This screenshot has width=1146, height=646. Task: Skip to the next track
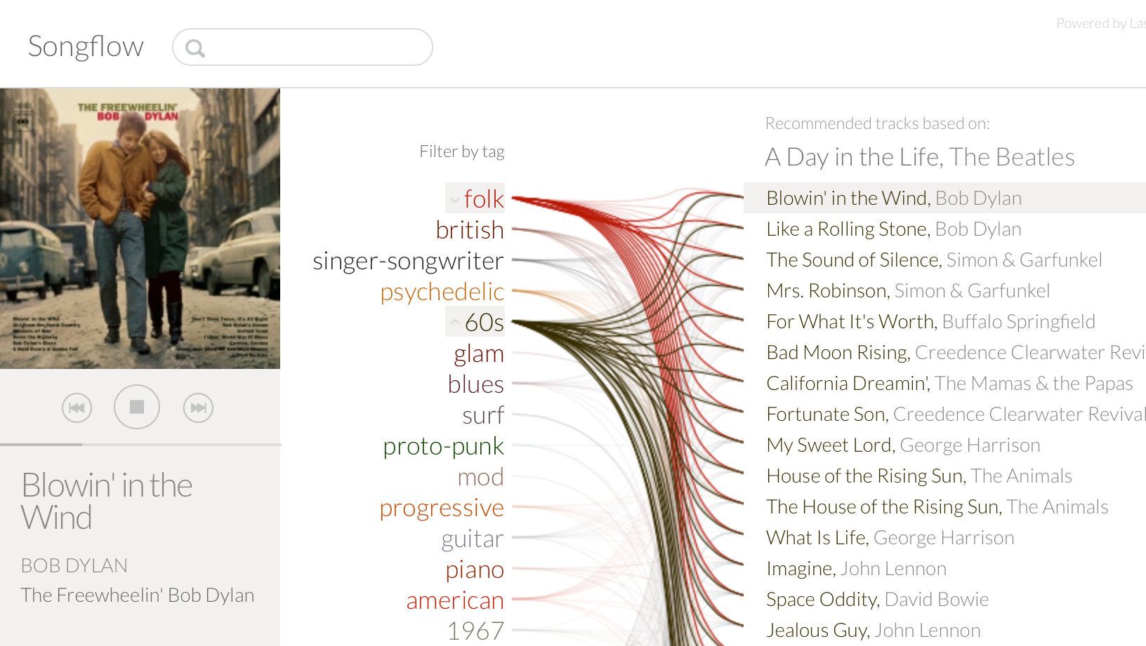(x=198, y=408)
